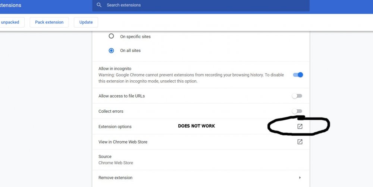Image resolution: width=373 pixels, height=187 pixels.
Task: Click the Allow access to file URLs label
Action: 122,96
